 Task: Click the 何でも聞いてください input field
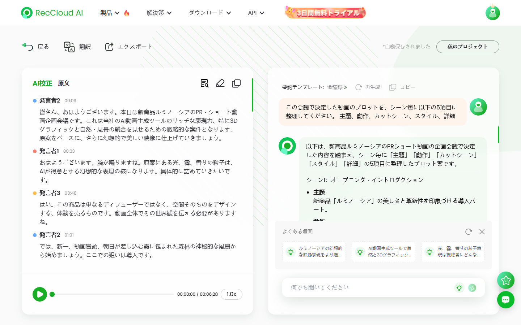[362, 288]
